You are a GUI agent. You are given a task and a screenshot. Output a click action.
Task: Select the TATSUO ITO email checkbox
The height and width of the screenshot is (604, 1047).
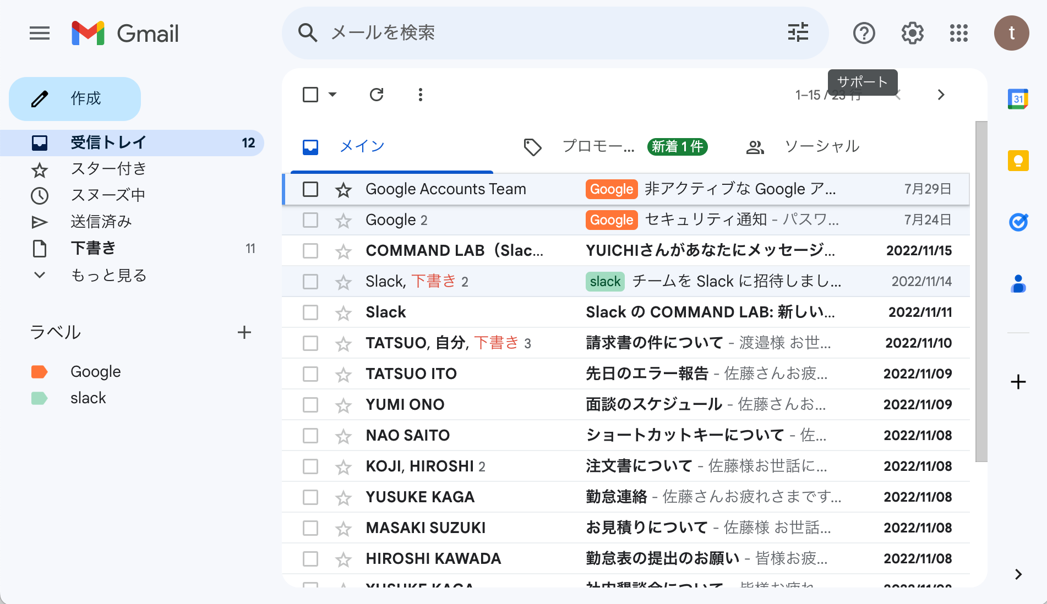click(310, 374)
